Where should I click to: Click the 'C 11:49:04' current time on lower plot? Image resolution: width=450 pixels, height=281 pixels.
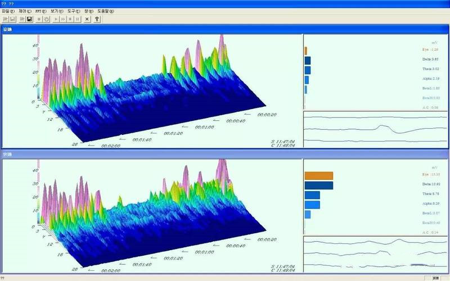point(283,270)
